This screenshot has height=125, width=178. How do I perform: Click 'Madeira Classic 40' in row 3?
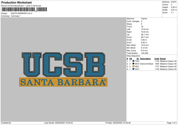(168, 67)
